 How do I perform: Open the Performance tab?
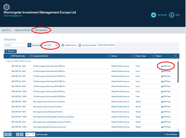click(41, 30)
